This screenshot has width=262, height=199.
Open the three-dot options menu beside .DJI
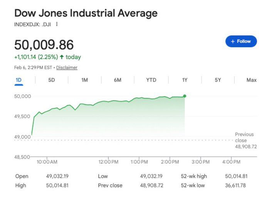click(x=57, y=24)
